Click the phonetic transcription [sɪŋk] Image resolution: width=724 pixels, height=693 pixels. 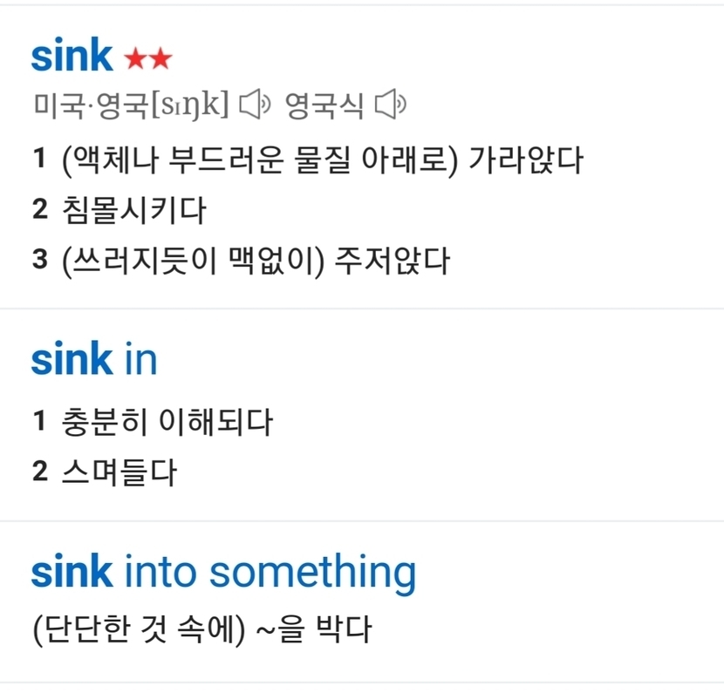189,105
